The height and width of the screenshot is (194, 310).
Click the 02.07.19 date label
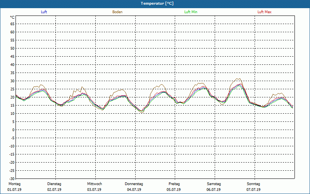[x=54, y=190]
